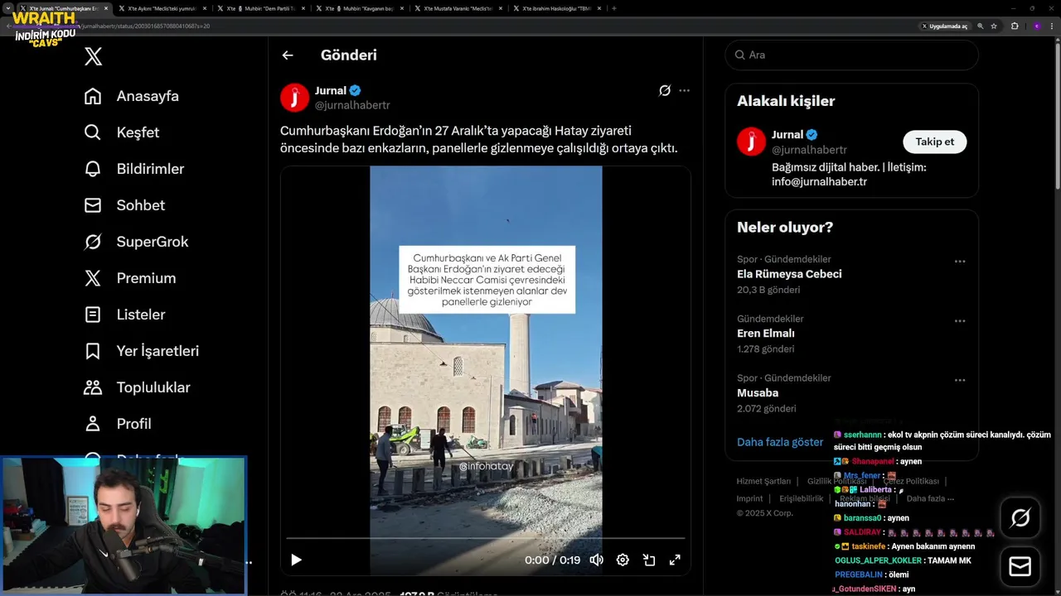1061x596 pixels.
Task: Open Imprint footer link
Action: pyautogui.click(x=749, y=498)
